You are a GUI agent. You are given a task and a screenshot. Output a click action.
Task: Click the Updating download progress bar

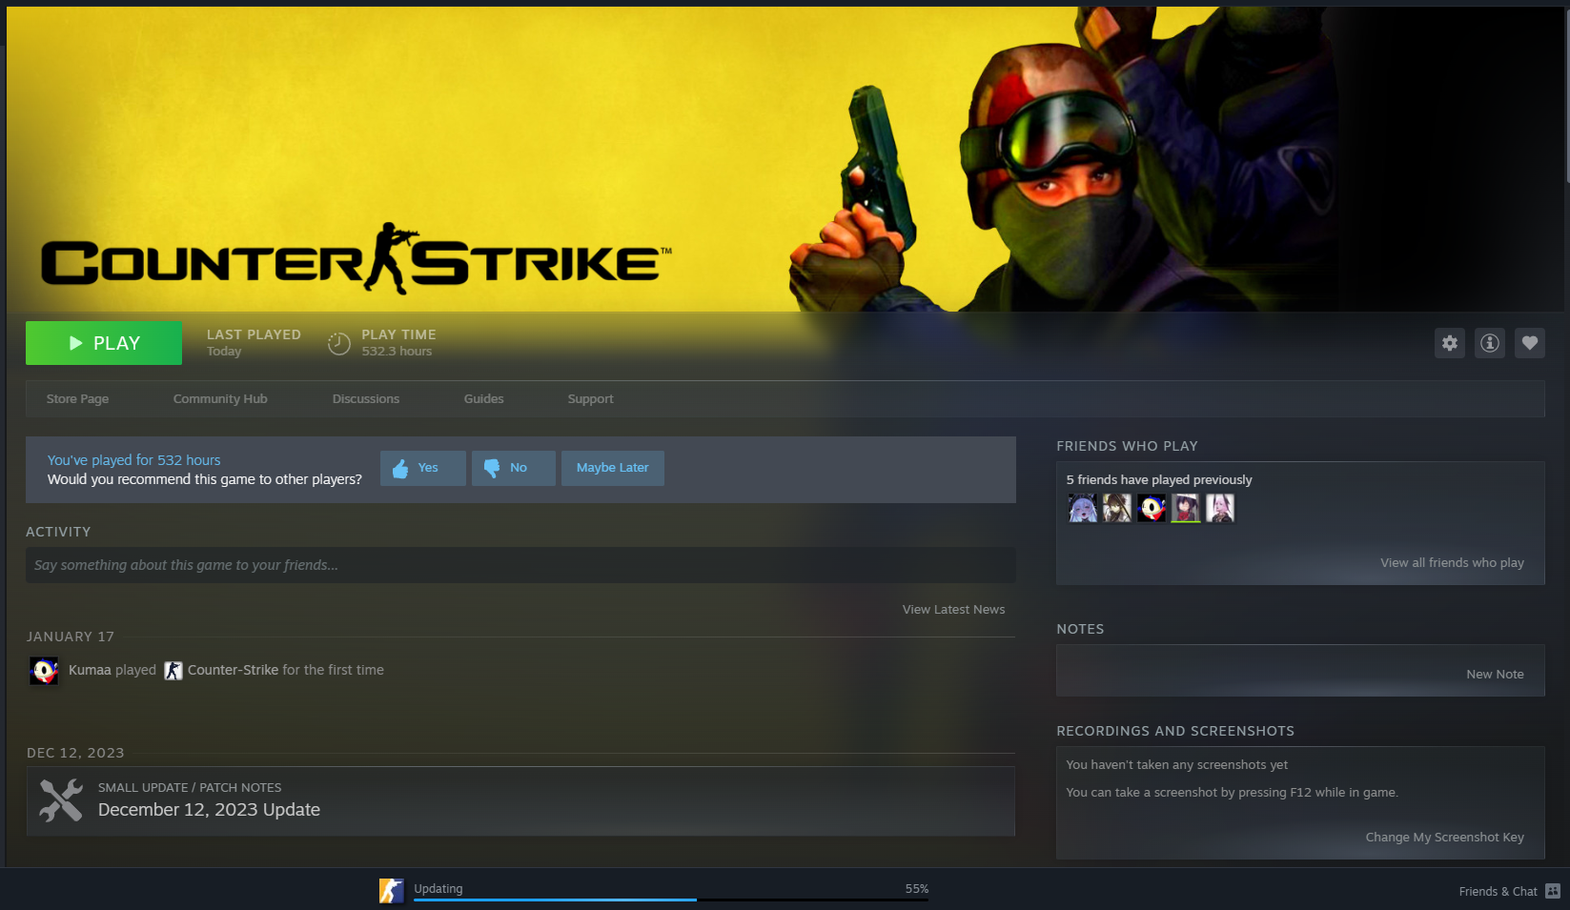[670, 899]
